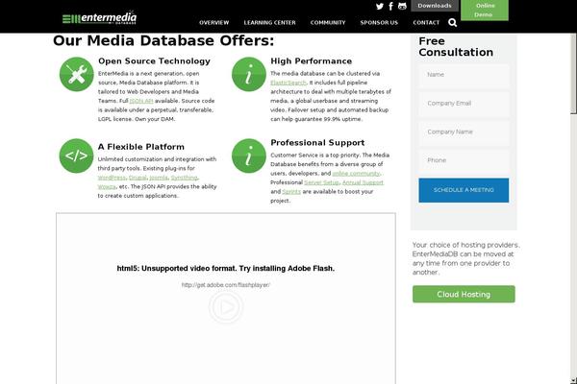This screenshot has width=577, height=384.
Task: Click the Unsupported video format message
Action: click(226, 269)
